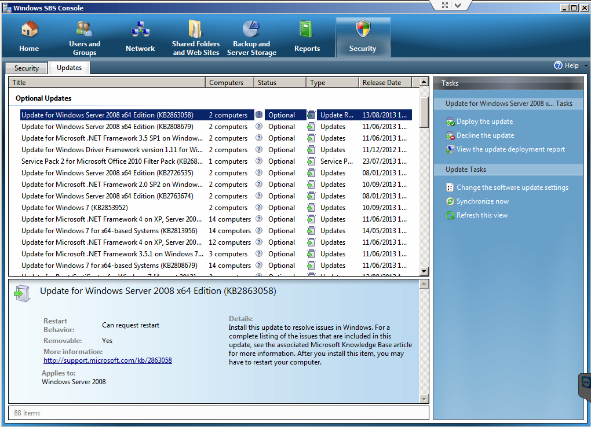Click the status icon for Windows 7 (KB2853952)
591x427 pixels.
click(x=259, y=208)
